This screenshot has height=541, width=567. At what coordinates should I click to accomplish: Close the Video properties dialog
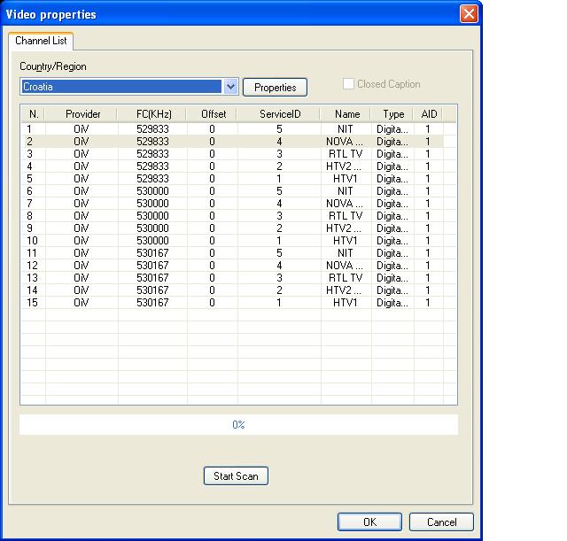pos(469,14)
